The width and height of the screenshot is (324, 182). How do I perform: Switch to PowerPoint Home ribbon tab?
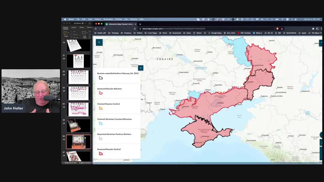[x=66, y=27]
